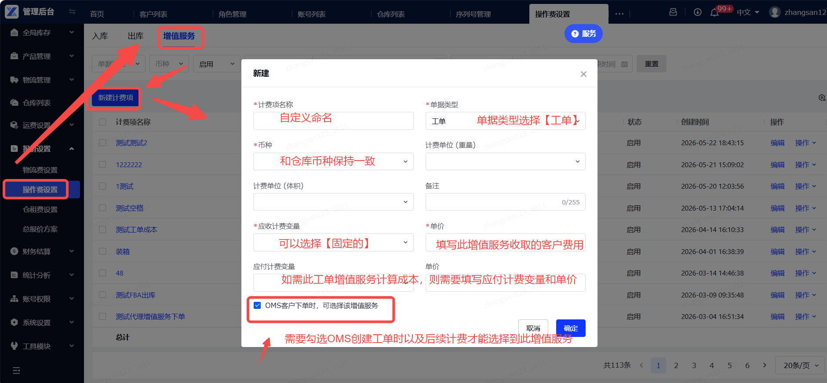Switch to the 增值服务 tab
827x383 pixels.
(x=179, y=36)
